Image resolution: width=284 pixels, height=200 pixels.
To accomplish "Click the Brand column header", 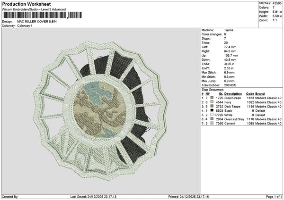I will point(260,94).
